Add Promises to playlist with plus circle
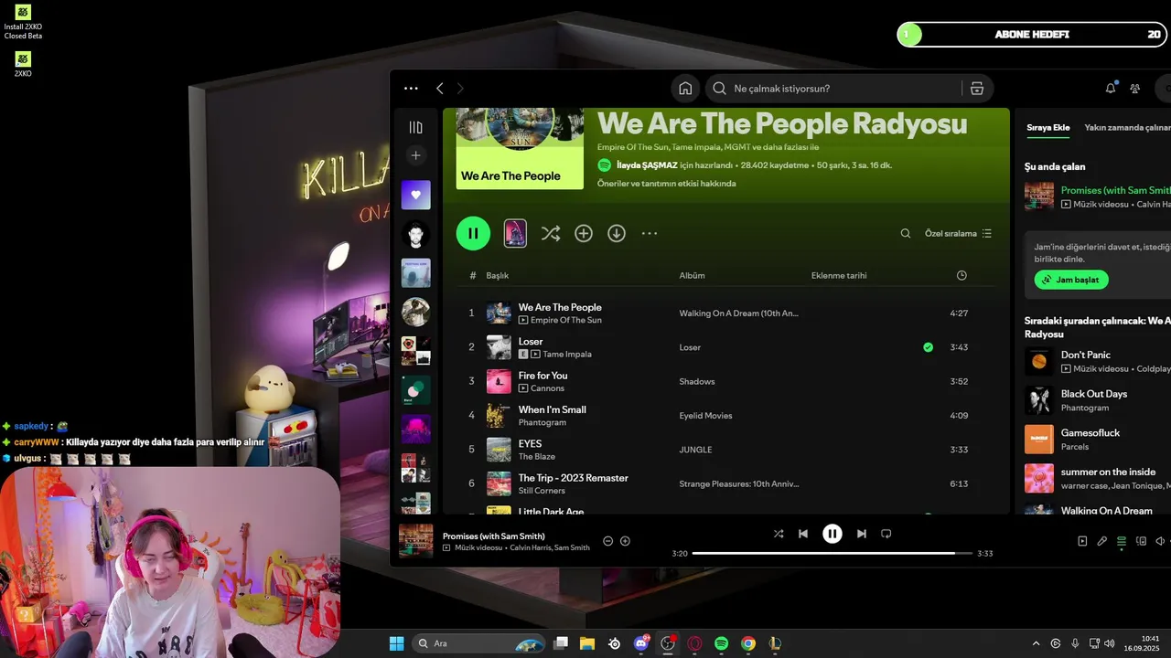This screenshot has height=658, width=1171. click(626, 541)
